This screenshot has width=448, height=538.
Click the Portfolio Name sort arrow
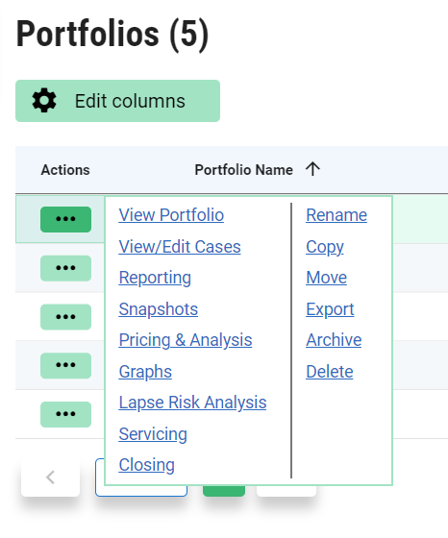(312, 169)
